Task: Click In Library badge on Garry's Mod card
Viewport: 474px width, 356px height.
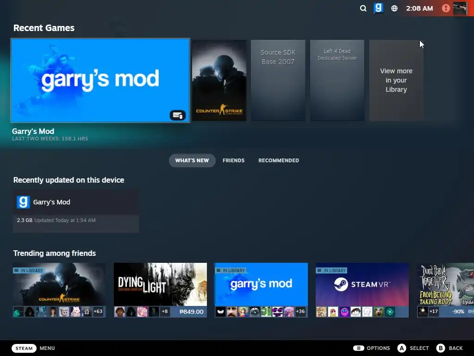Action: click(231, 270)
